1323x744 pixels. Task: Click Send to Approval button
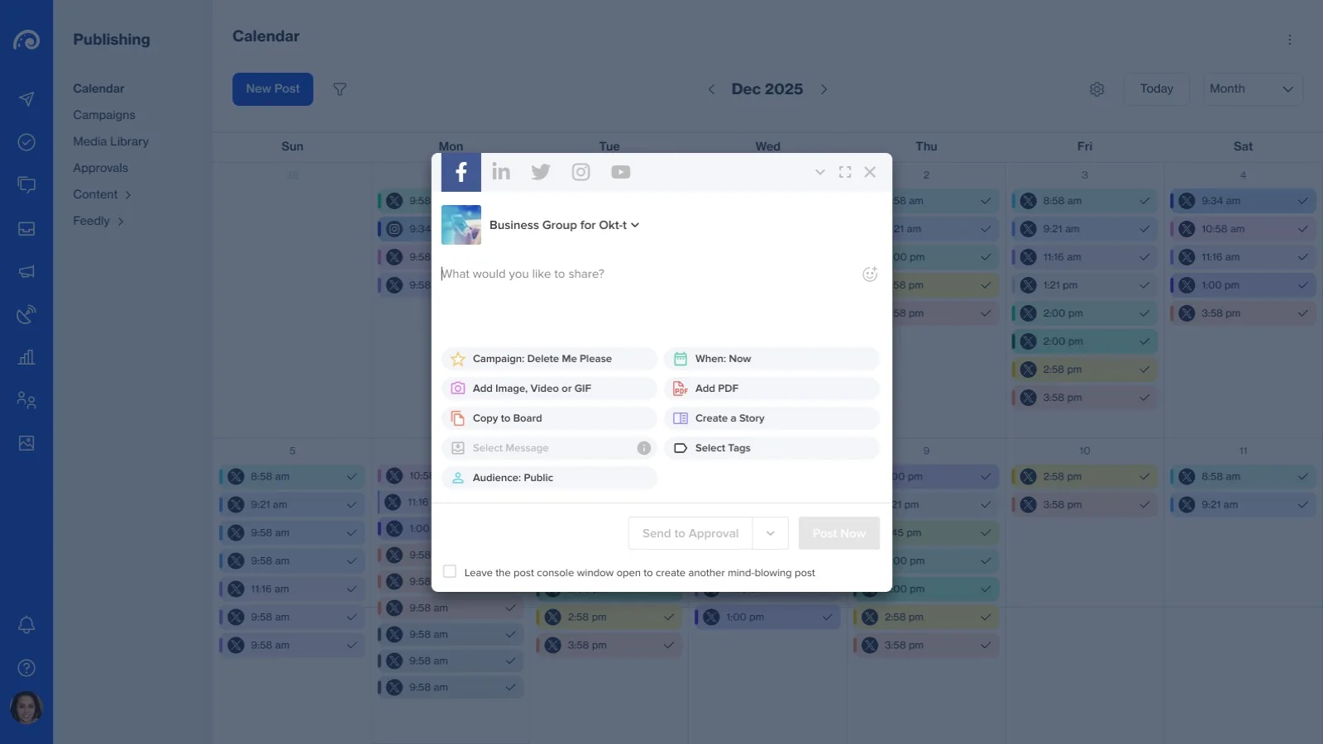(690, 533)
